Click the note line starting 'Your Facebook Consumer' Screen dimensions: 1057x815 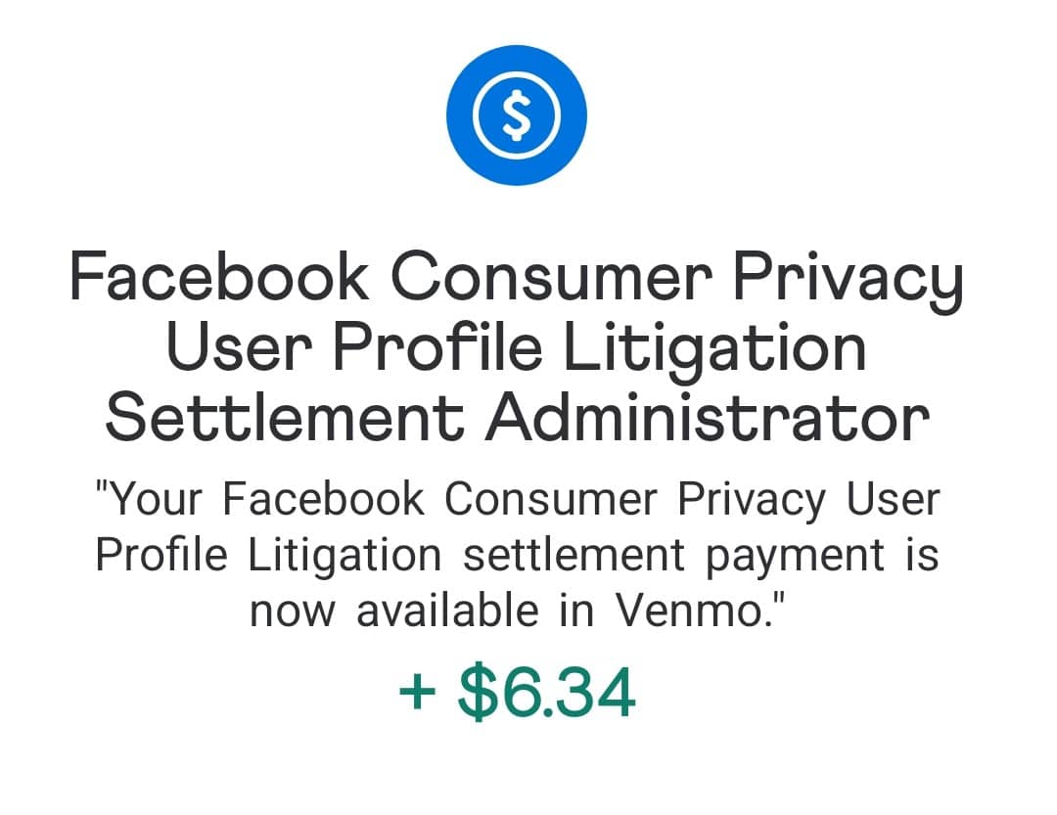(x=517, y=502)
